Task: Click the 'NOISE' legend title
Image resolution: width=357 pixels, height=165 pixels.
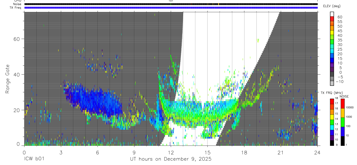Action: pos(344,96)
